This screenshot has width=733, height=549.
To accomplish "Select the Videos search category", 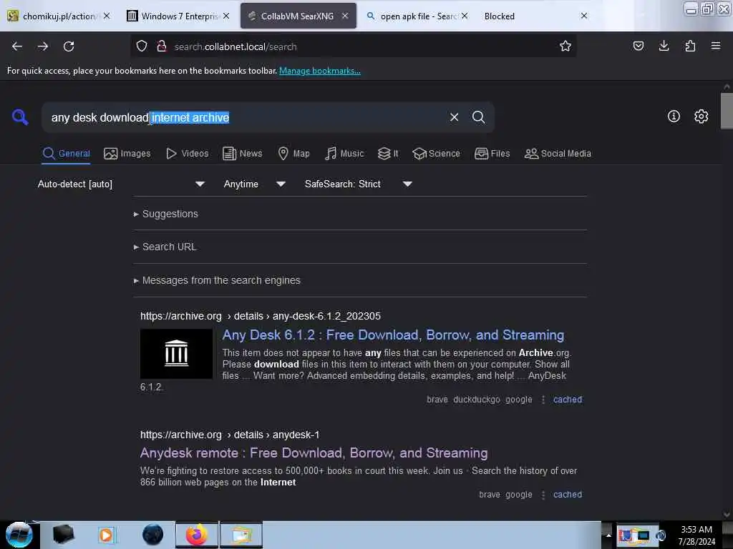I will pyautogui.click(x=188, y=153).
